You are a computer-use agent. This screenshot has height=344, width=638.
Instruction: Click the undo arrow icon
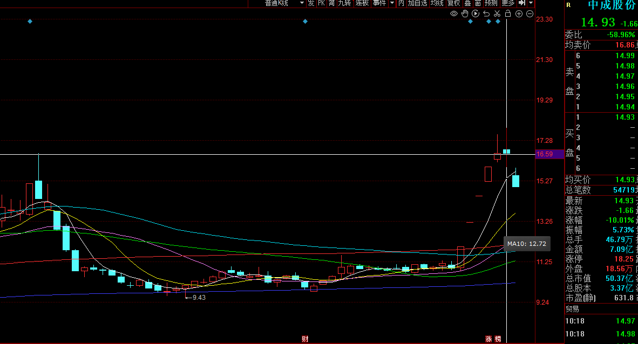(x=486, y=14)
